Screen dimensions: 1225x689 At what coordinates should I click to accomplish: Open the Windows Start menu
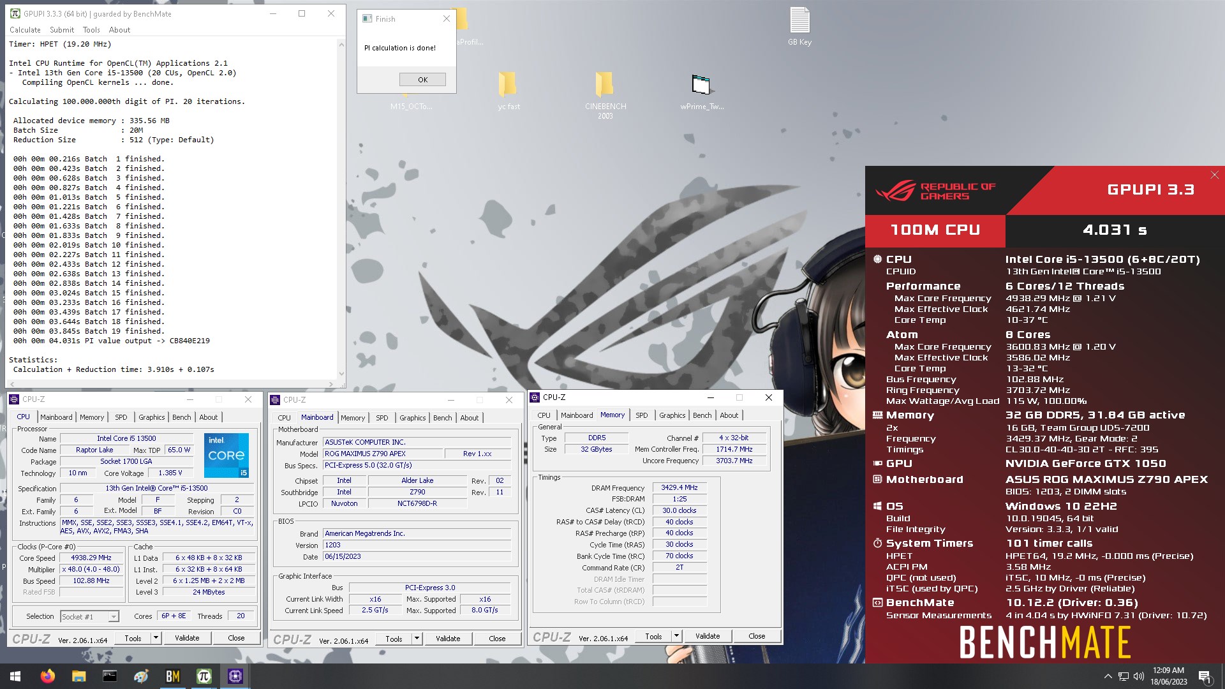pyautogui.click(x=15, y=676)
